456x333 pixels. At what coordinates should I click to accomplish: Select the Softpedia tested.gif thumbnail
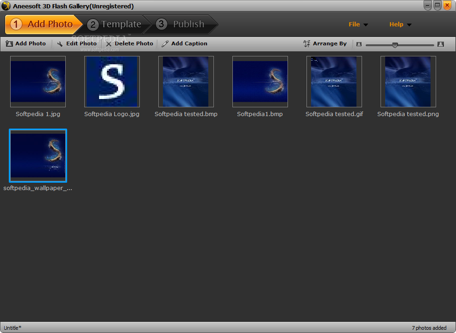point(334,82)
